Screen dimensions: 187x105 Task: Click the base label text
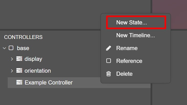[x=23, y=48]
